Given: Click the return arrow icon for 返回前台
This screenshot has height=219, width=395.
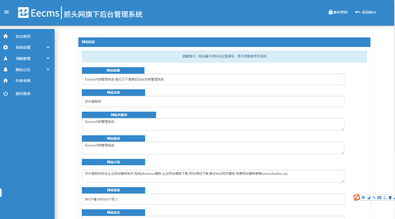Looking at the screenshot, I should [358, 12].
